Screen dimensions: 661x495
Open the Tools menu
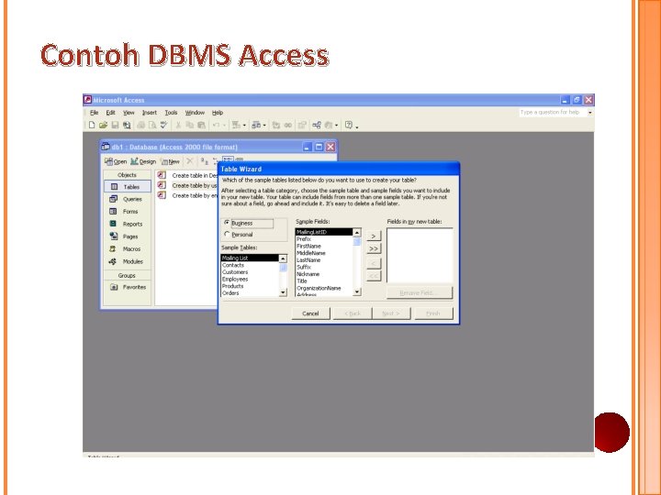(x=171, y=113)
